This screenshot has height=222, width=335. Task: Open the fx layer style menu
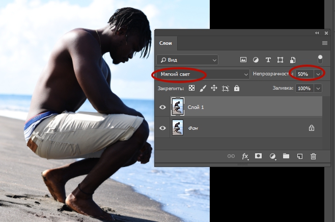(245, 156)
